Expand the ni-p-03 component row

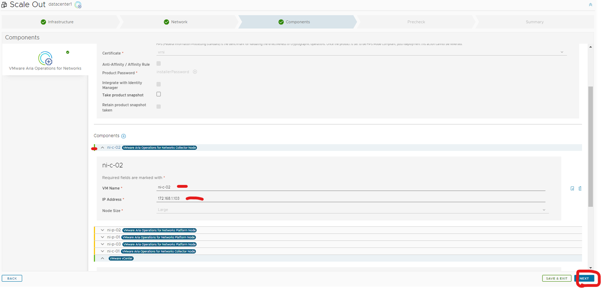click(x=103, y=244)
